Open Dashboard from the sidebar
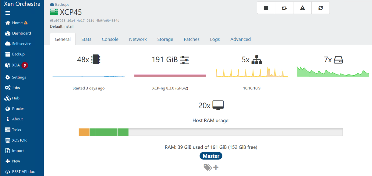 (21, 33)
